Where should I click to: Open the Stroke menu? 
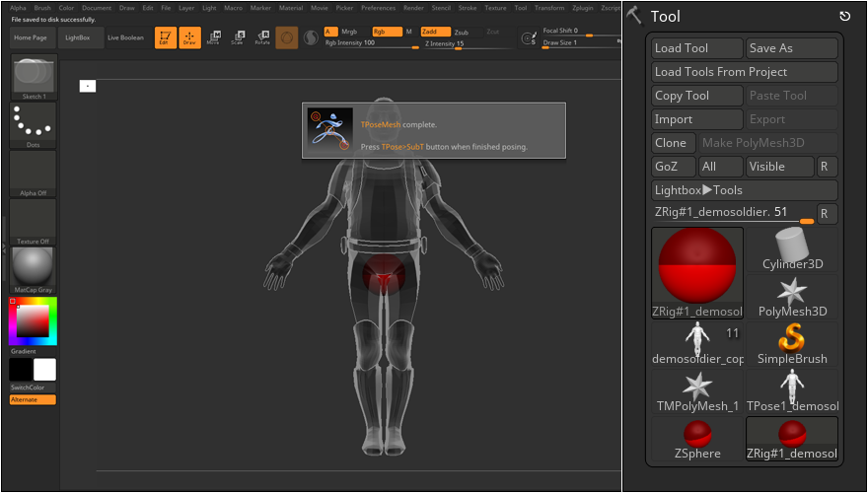tap(468, 8)
